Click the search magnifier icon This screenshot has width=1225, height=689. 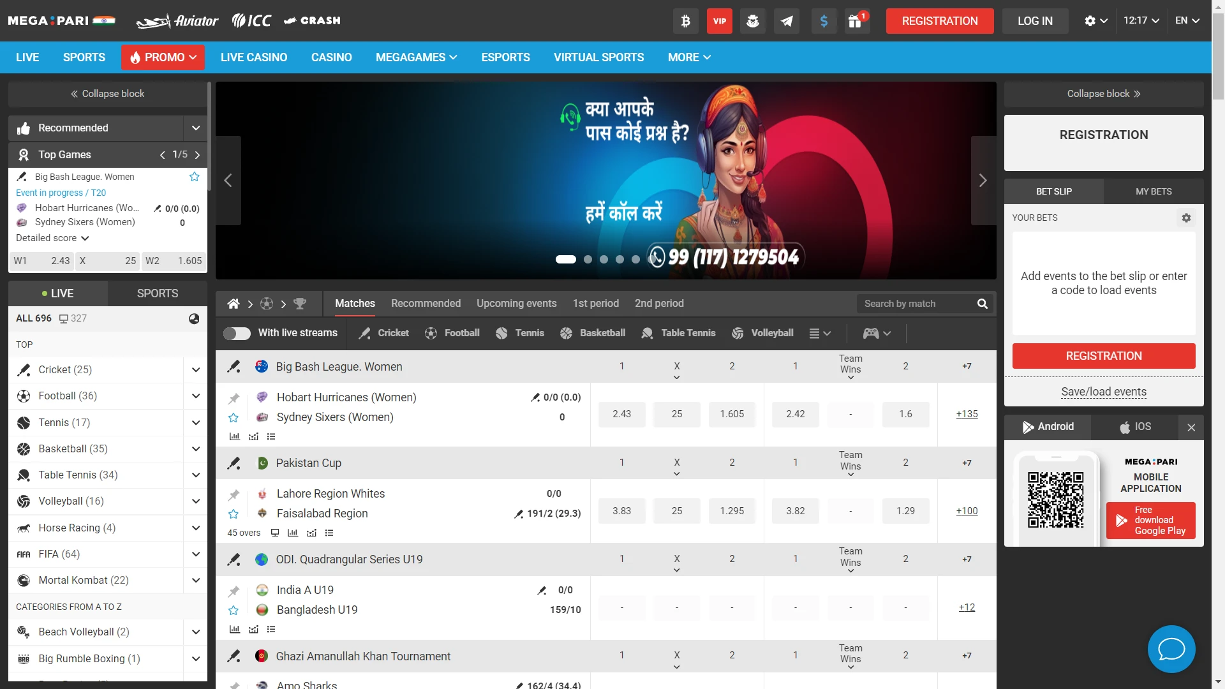tap(983, 304)
